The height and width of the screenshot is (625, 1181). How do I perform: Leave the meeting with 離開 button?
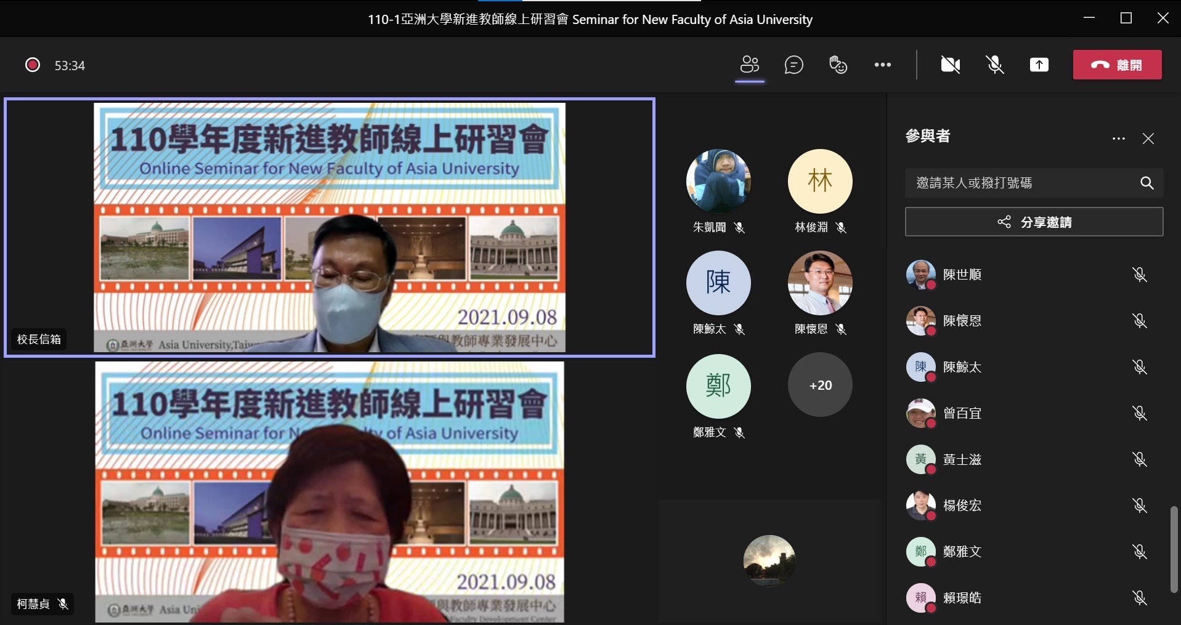[1118, 65]
